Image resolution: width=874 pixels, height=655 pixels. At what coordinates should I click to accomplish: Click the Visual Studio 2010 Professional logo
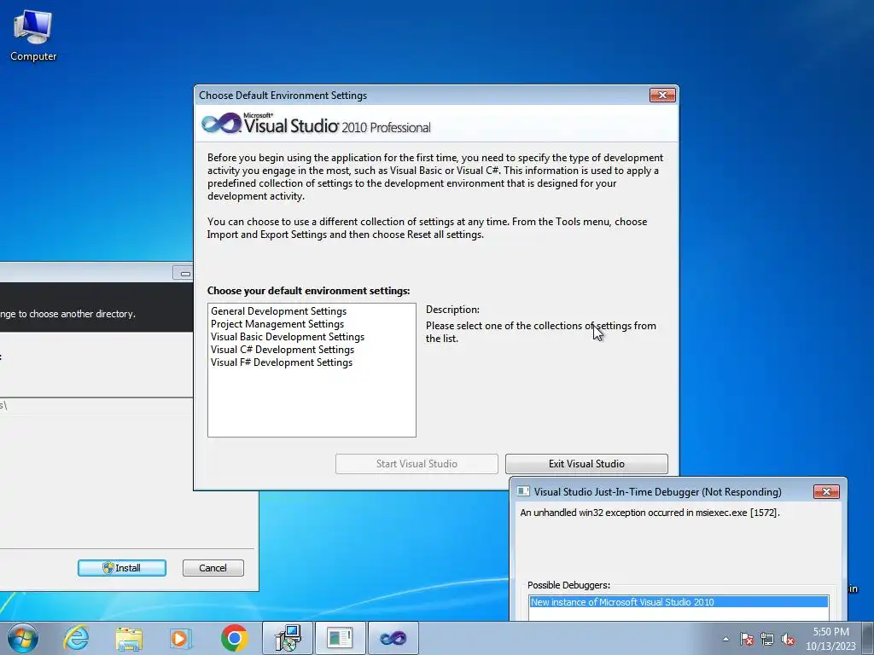click(x=316, y=124)
